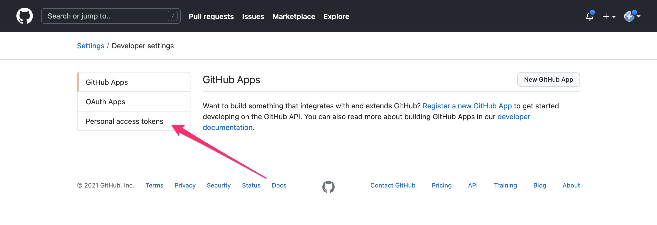Viewport: 657px width, 225px height.
Task: Select GitHub Apps in the sidebar
Action: point(134,82)
